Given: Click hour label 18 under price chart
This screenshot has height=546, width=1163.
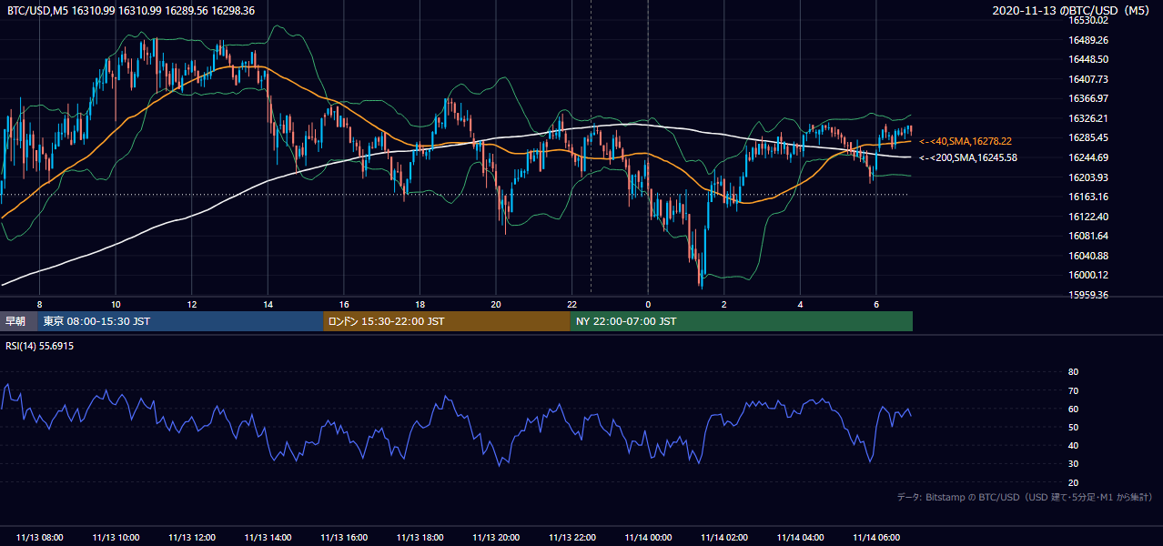Looking at the screenshot, I should pos(420,304).
